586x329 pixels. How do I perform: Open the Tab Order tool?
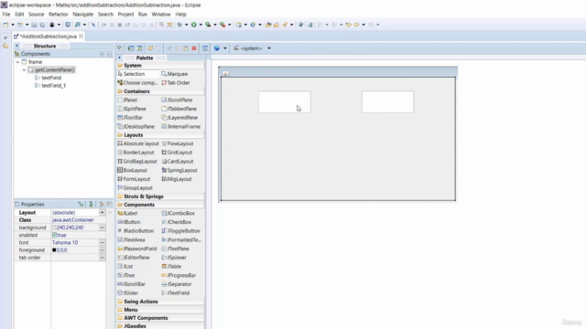point(176,83)
